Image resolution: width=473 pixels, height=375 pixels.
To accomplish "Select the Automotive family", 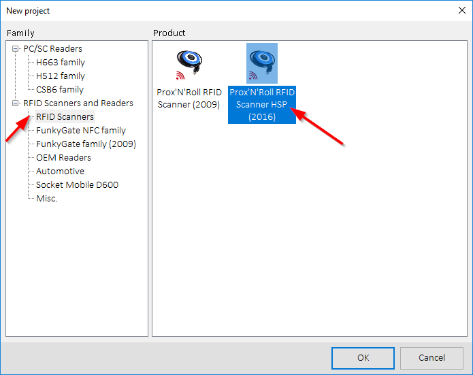I will pyautogui.click(x=60, y=171).
